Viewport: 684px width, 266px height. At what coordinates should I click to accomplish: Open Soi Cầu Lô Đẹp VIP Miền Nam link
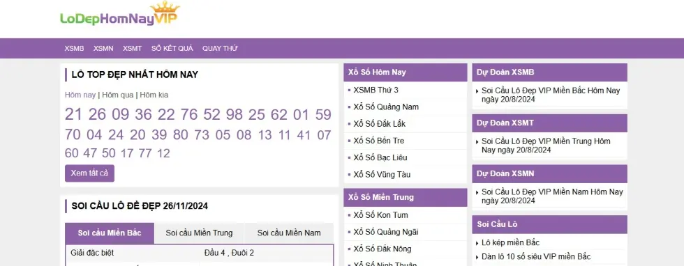point(552,196)
